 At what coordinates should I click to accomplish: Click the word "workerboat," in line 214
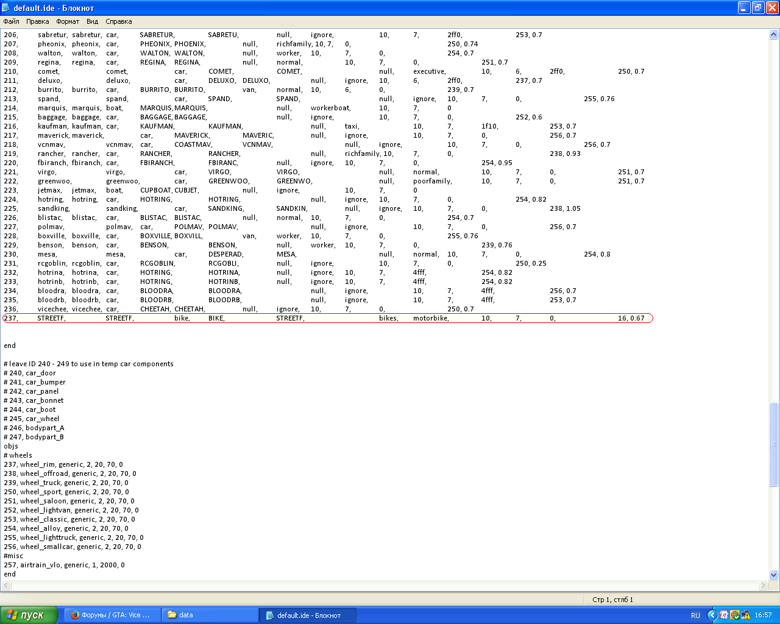point(331,108)
